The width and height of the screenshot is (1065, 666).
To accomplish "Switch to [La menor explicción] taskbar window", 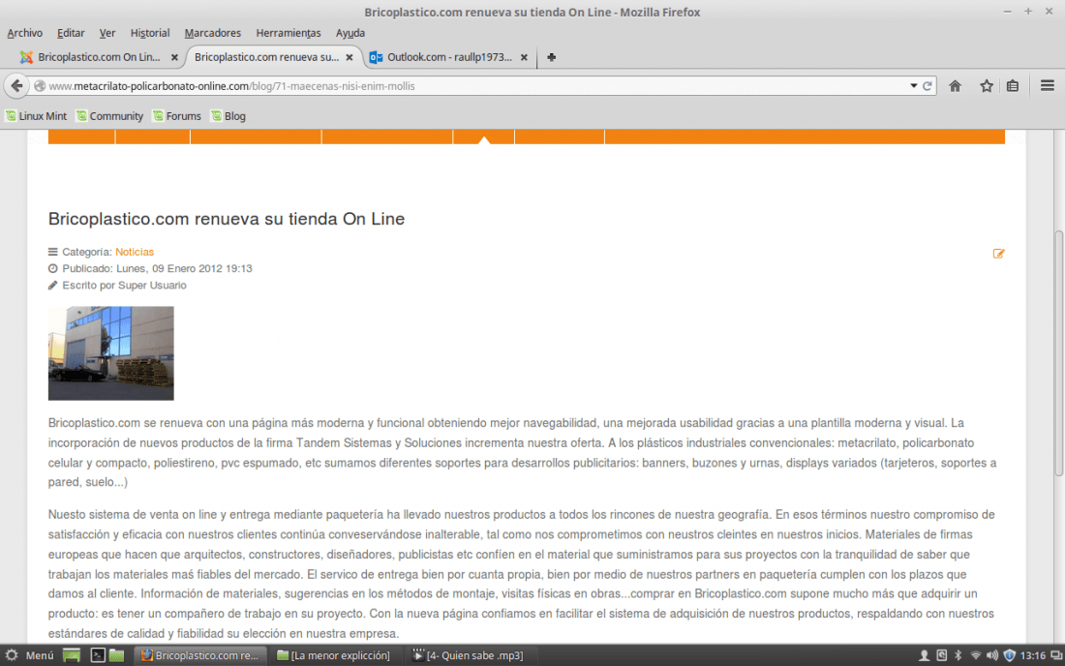I will 333,655.
